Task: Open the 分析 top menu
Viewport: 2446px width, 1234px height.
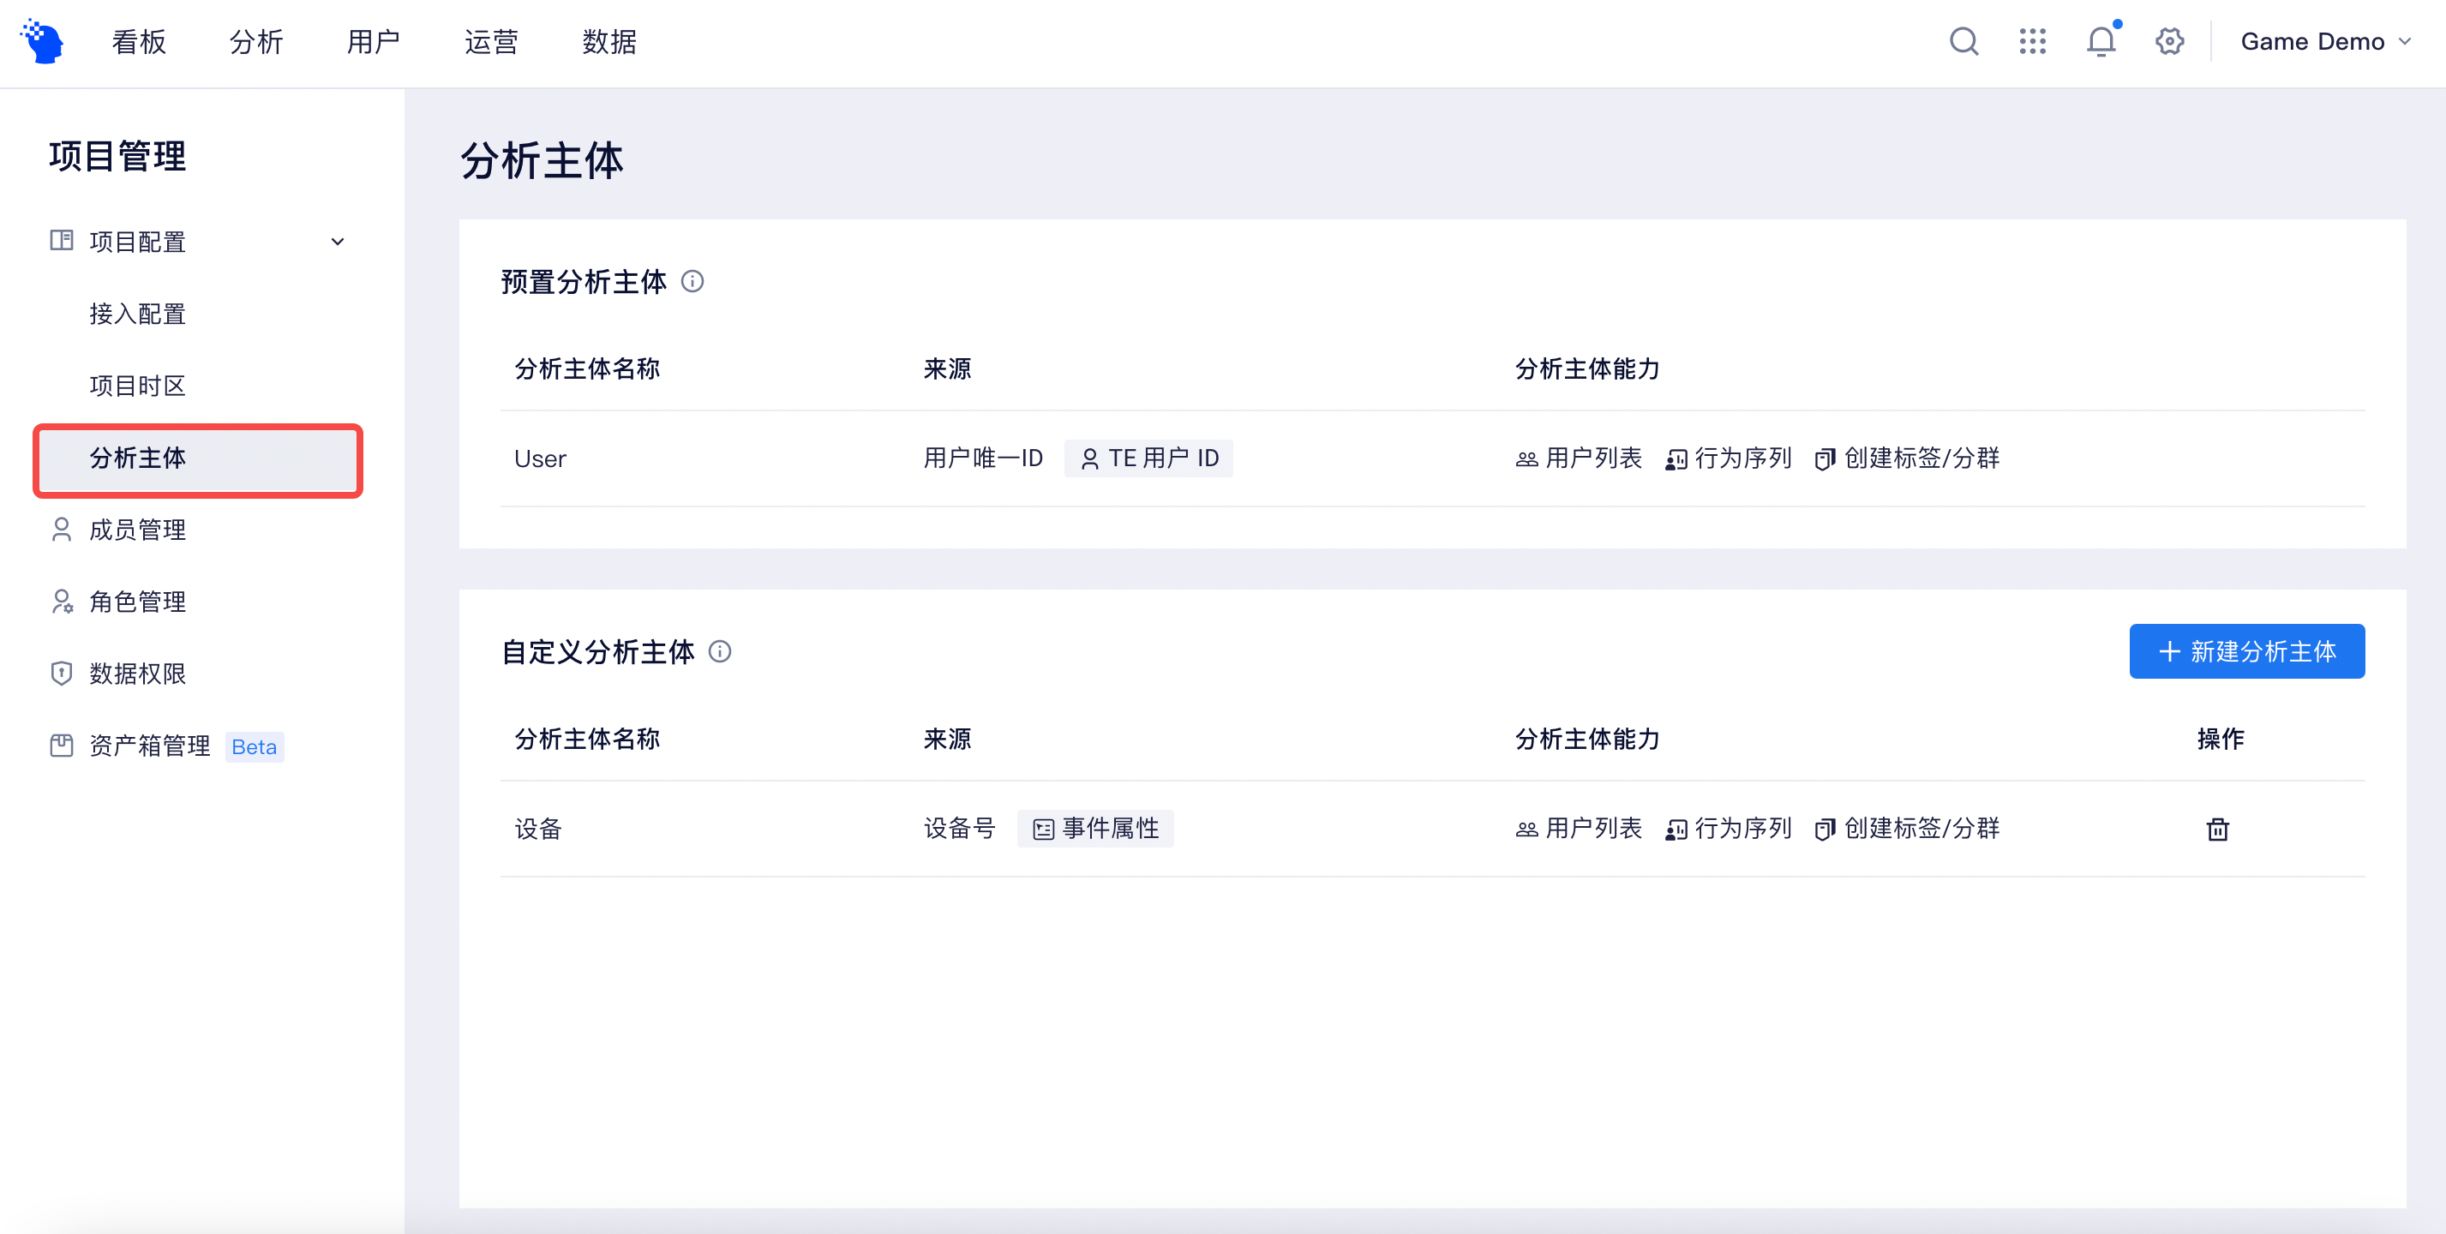Action: pyautogui.click(x=256, y=42)
